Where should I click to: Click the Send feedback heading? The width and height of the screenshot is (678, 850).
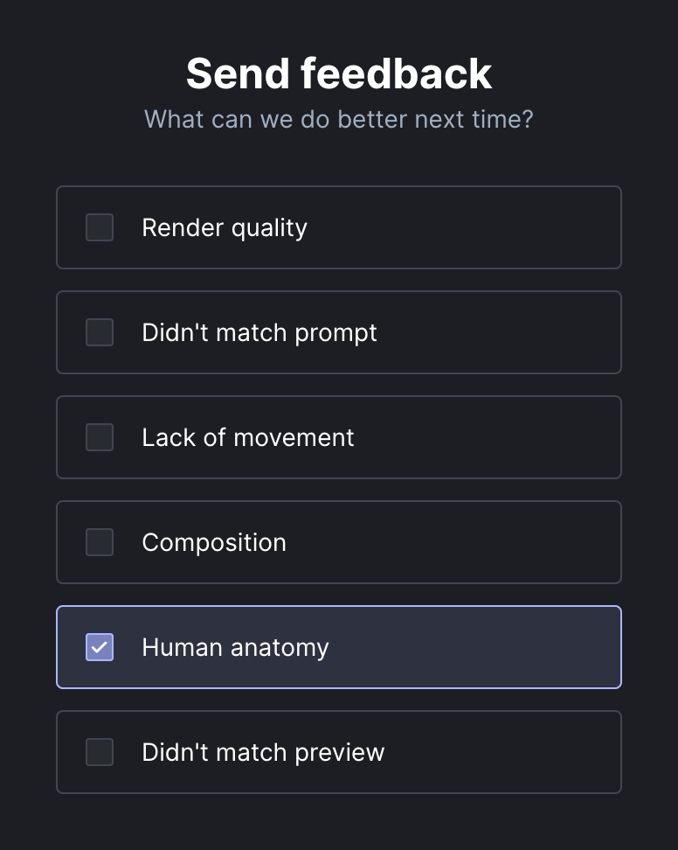click(x=339, y=73)
